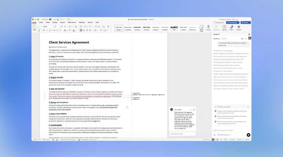Click the Format Painter brush icon
This screenshot has height=157, width=283.
[39, 31]
